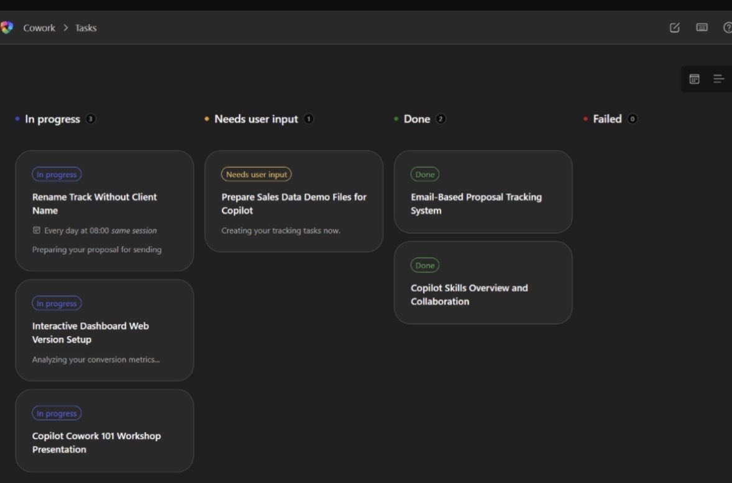Open the new task compose icon
Viewport: 732px width, 483px height.
click(675, 27)
